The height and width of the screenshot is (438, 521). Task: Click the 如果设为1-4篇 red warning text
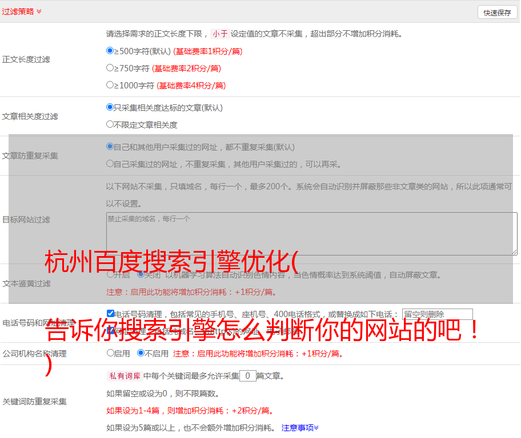pyautogui.click(x=191, y=411)
